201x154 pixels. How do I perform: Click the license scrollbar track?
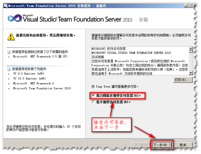click(191, 62)
